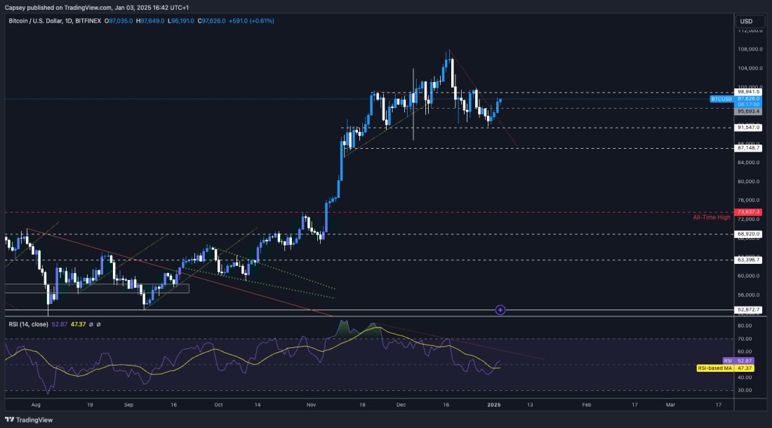Select the purple circular arrow marker on the chart
772x428 pixels.
[x=500, y=309]
